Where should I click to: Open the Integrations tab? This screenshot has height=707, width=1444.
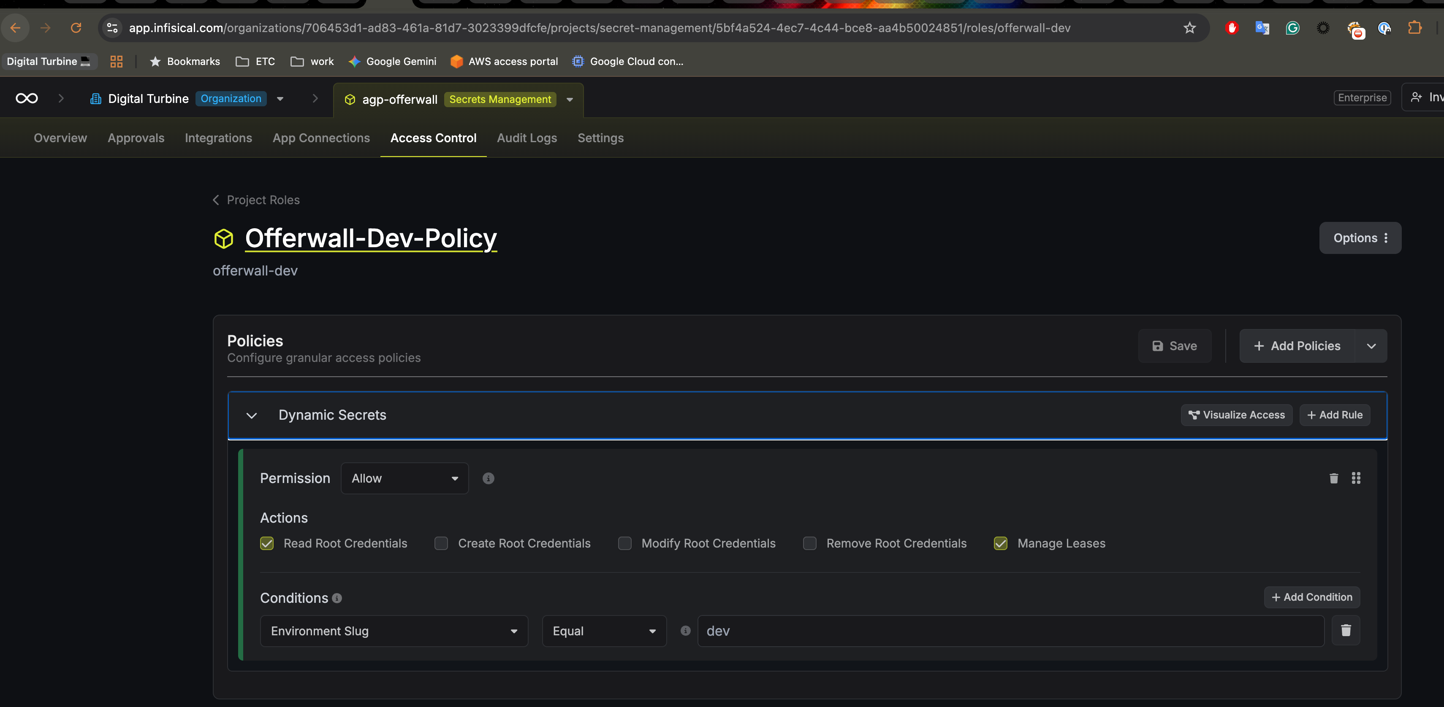tap(218, 138)
